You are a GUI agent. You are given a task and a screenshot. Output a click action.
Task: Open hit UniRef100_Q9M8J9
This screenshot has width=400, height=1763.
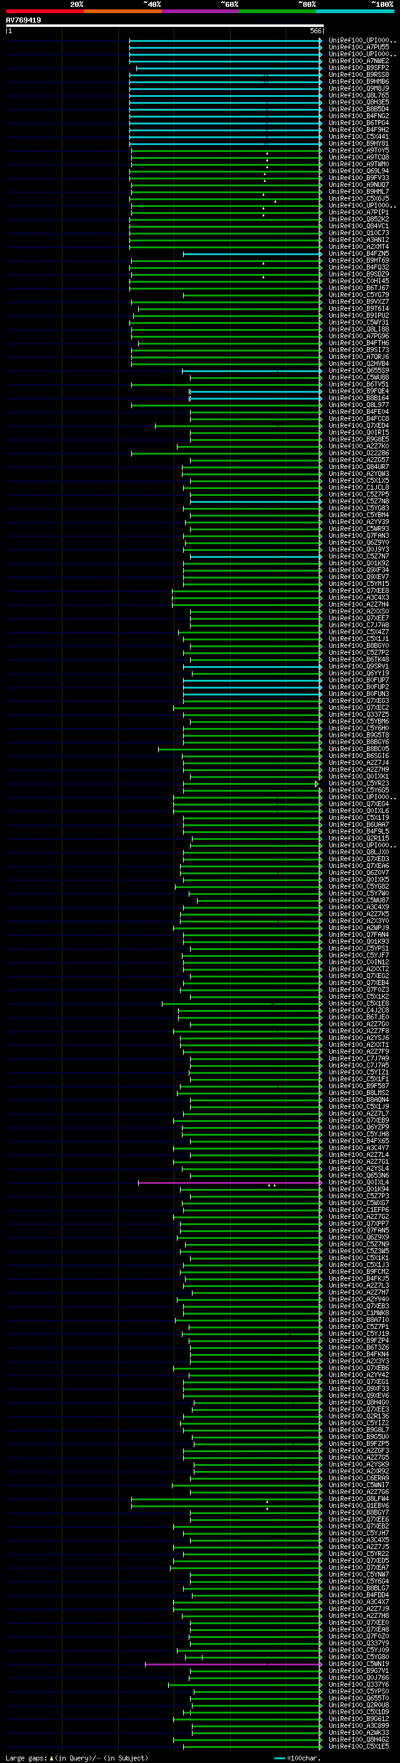coord(359,88)
